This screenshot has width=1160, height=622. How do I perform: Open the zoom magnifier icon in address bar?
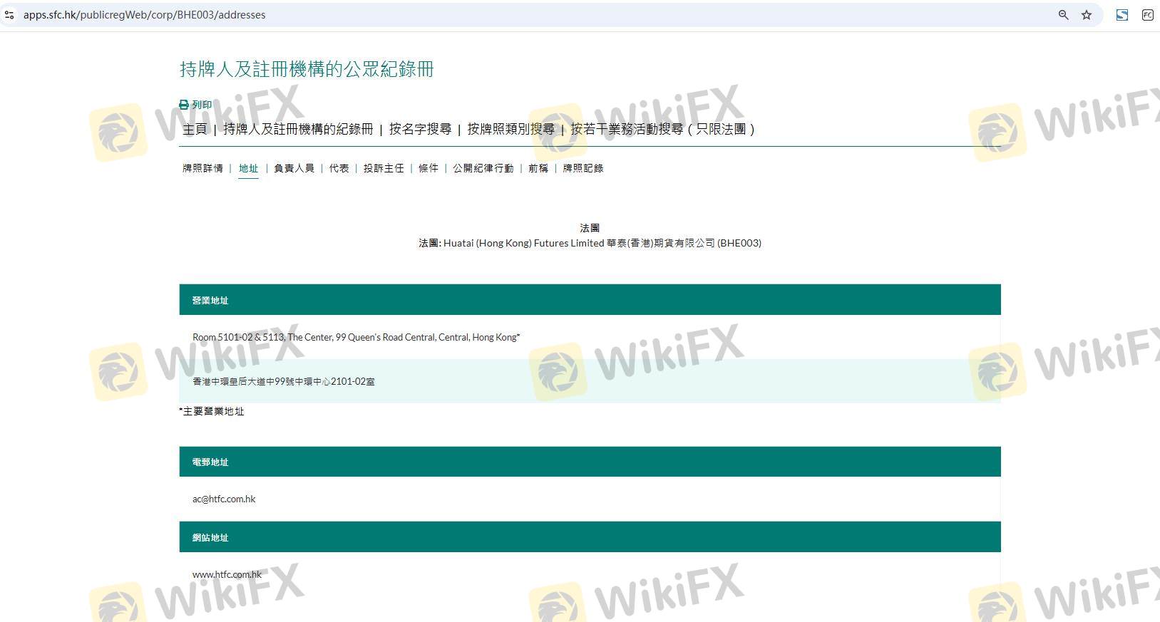click(x=1063, y=15)
